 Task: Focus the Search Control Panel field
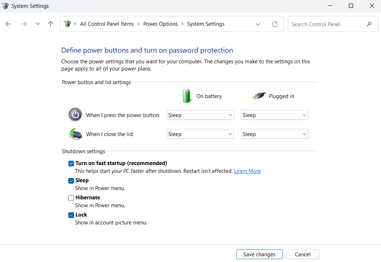click(333, 24)
